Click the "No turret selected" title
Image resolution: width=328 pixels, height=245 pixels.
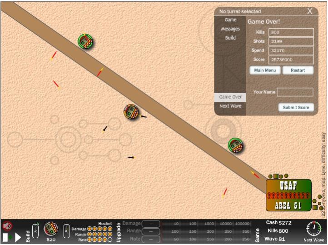[x=240, y=11]
